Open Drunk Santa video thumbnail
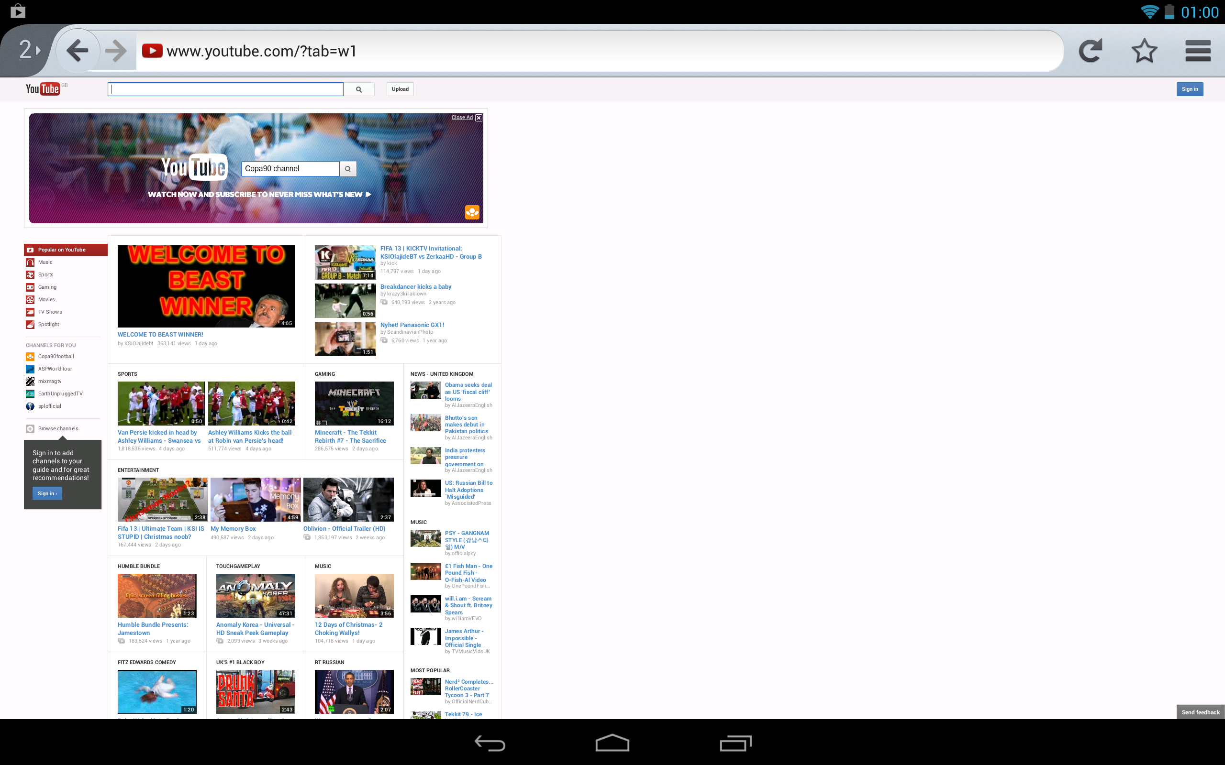Screen dimensions: 1225x765 click(x=256, y=692)
